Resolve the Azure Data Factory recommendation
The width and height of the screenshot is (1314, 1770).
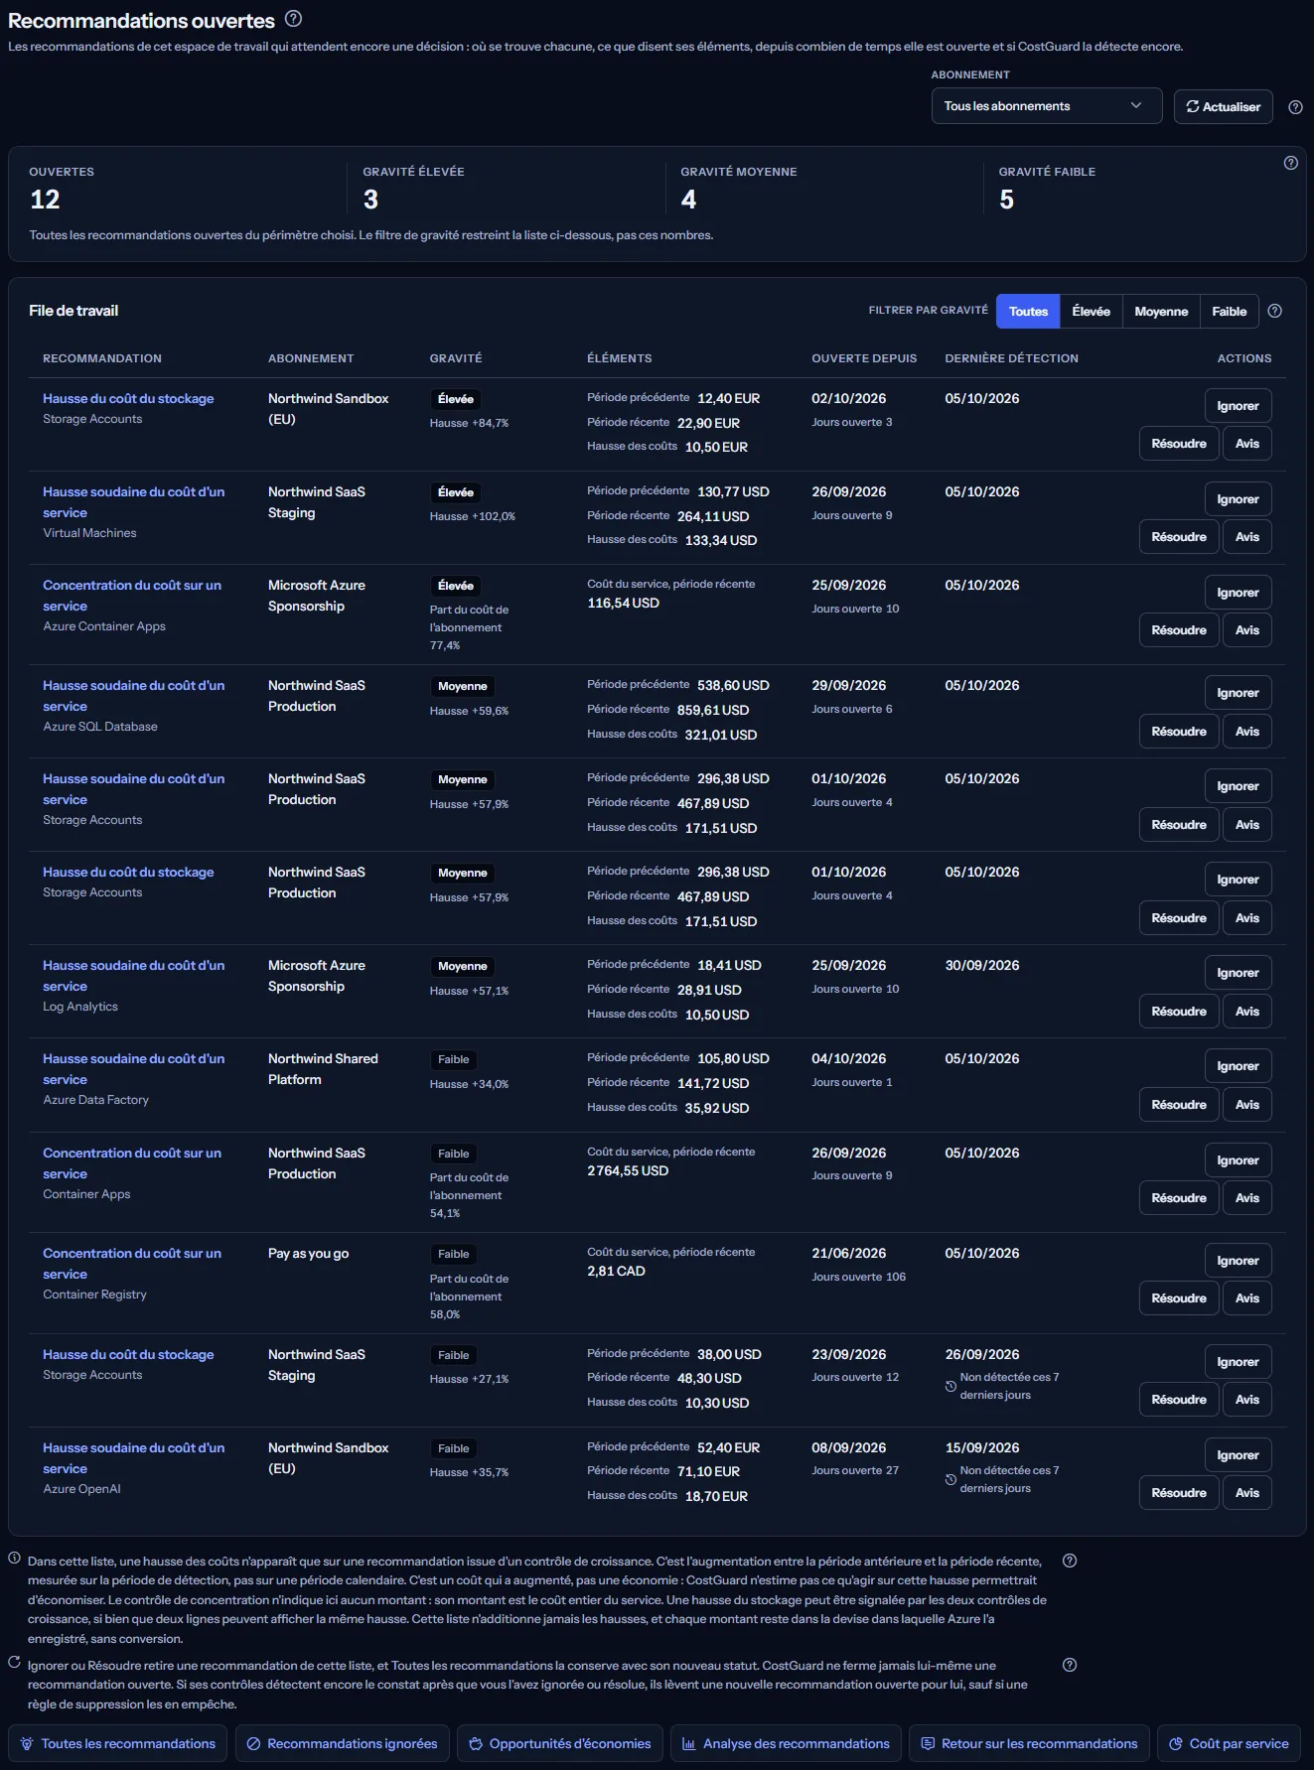click(x=1178, y=1105)
